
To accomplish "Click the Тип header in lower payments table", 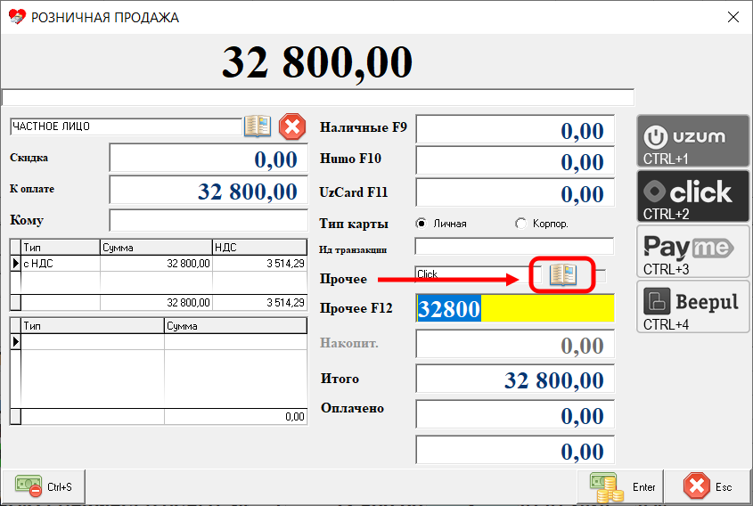I will point(93,326).
